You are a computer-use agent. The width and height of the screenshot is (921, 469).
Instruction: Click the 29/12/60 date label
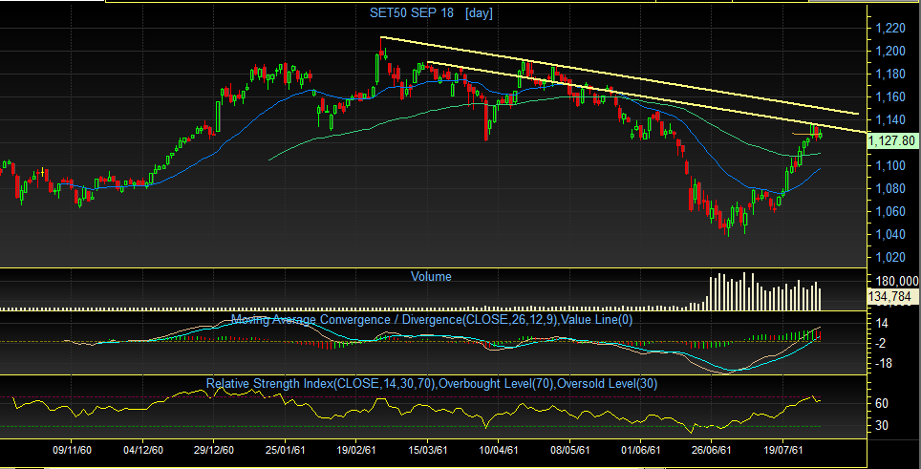pyautogui.click(x=213, y=450)
